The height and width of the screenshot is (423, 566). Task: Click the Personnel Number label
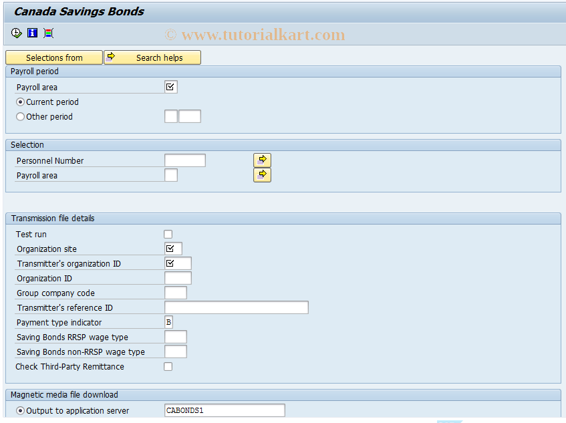click(50, 160)
